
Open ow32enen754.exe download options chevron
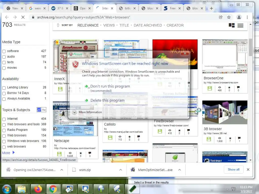coord(62,170)
